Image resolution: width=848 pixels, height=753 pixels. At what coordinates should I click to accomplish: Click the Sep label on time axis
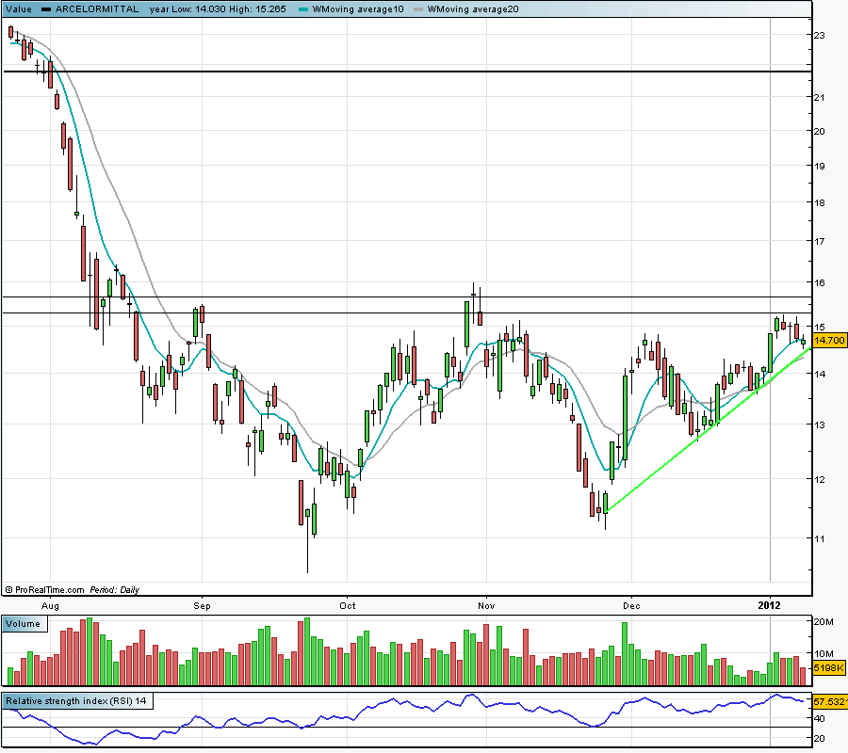(x=202, y=605)
